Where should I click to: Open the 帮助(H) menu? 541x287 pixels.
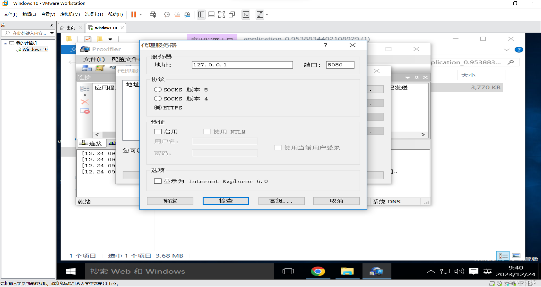click(116, 14)
